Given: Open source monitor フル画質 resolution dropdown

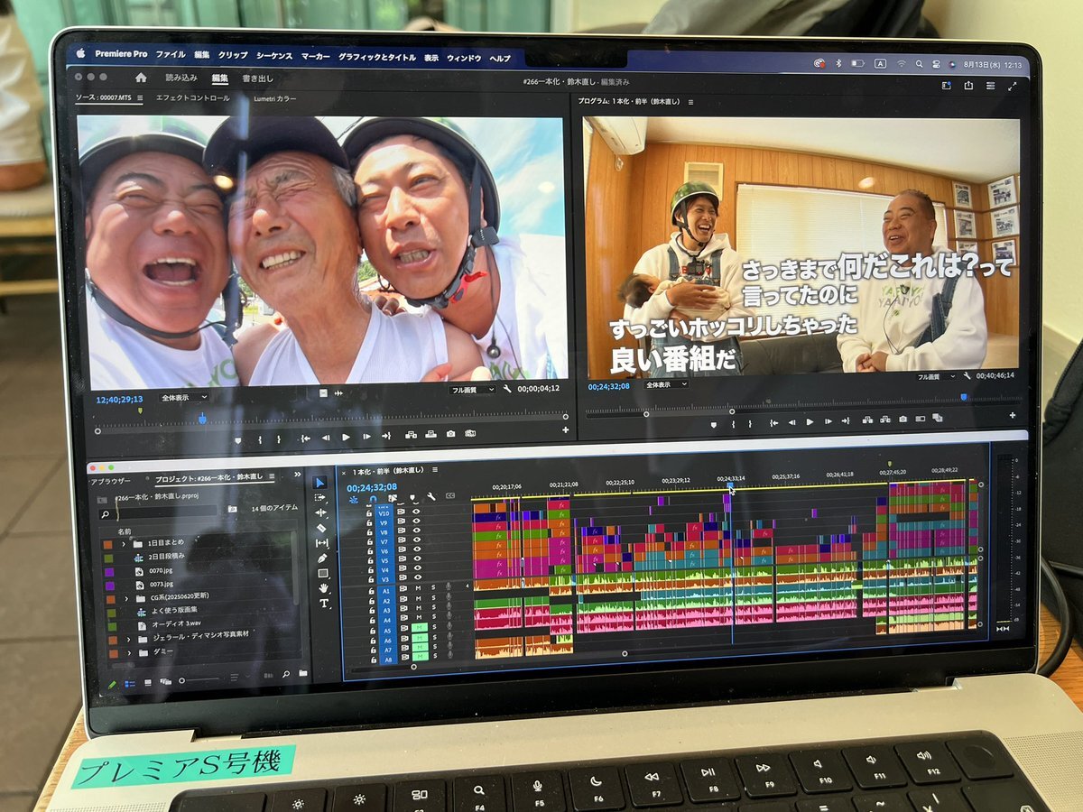Looking at the screenshot, I should [x=474, y=390].
